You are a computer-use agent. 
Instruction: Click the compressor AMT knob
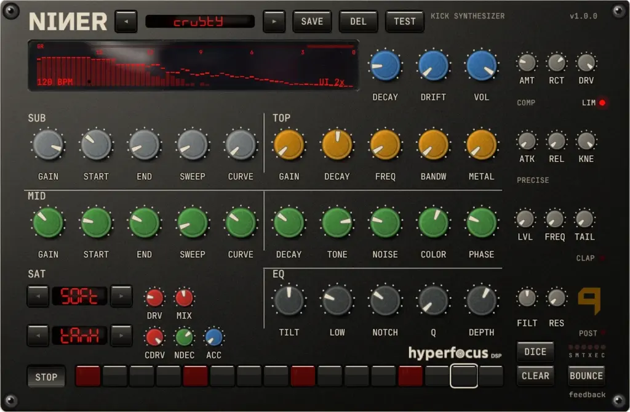527,63
